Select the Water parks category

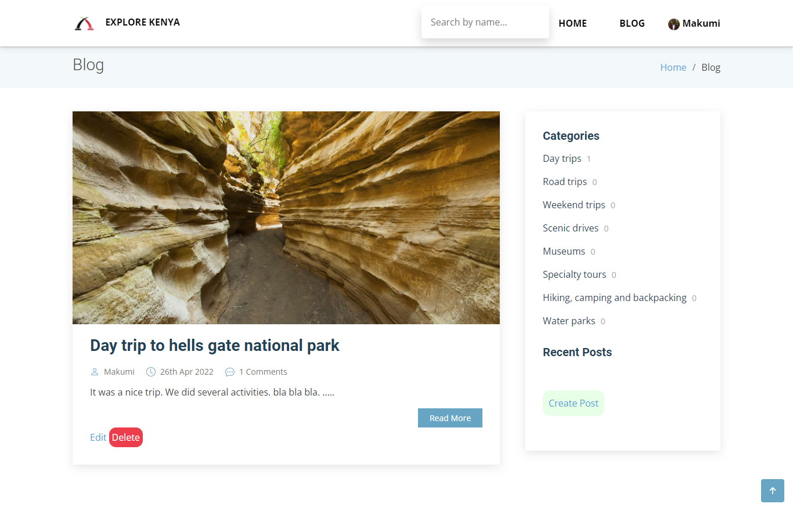pos(569,321)
